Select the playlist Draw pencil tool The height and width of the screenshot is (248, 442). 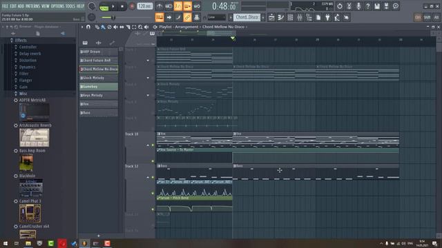point(97,27)
